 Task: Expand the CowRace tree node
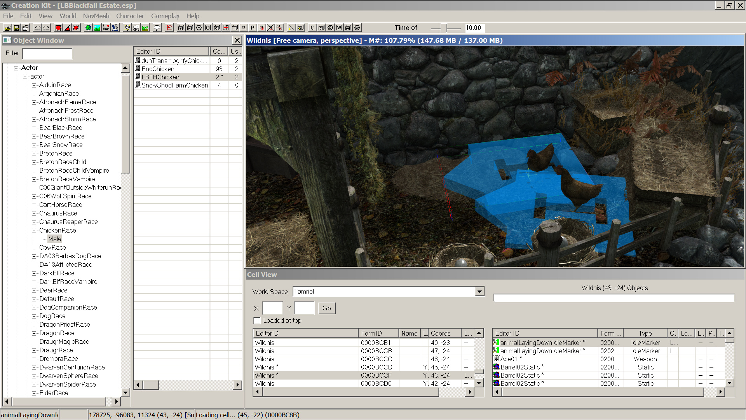34,248
